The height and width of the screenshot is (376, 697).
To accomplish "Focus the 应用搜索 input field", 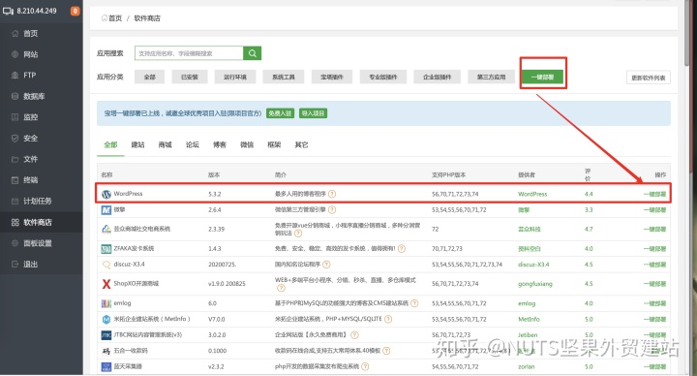I will [189, 53].
